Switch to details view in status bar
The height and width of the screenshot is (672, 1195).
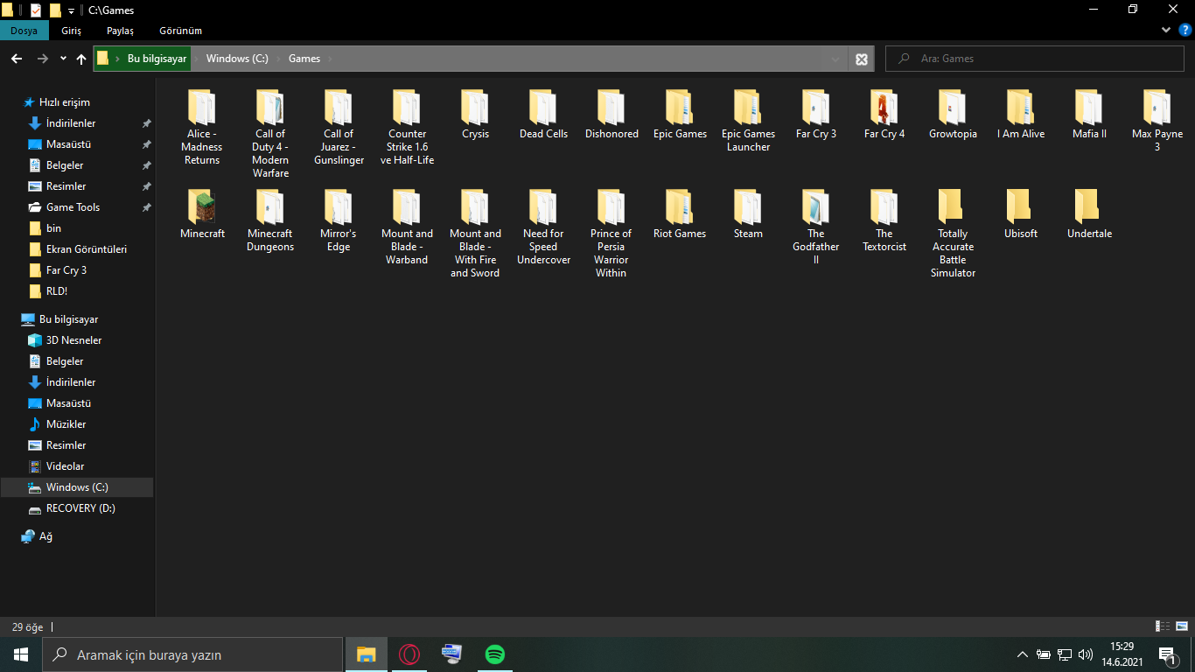1163,626
